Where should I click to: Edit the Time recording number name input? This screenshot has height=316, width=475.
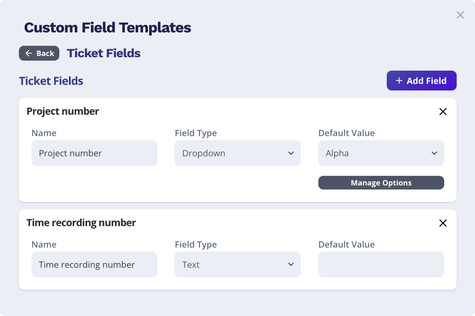(x=94, y=264)
